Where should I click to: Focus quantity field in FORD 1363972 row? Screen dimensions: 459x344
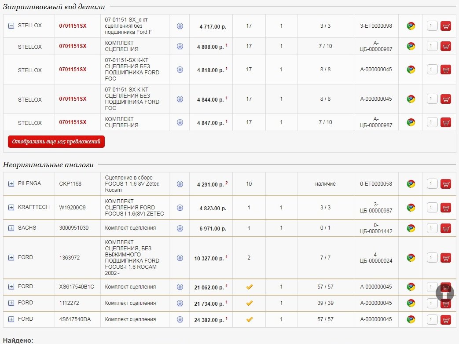pos(432,257)
